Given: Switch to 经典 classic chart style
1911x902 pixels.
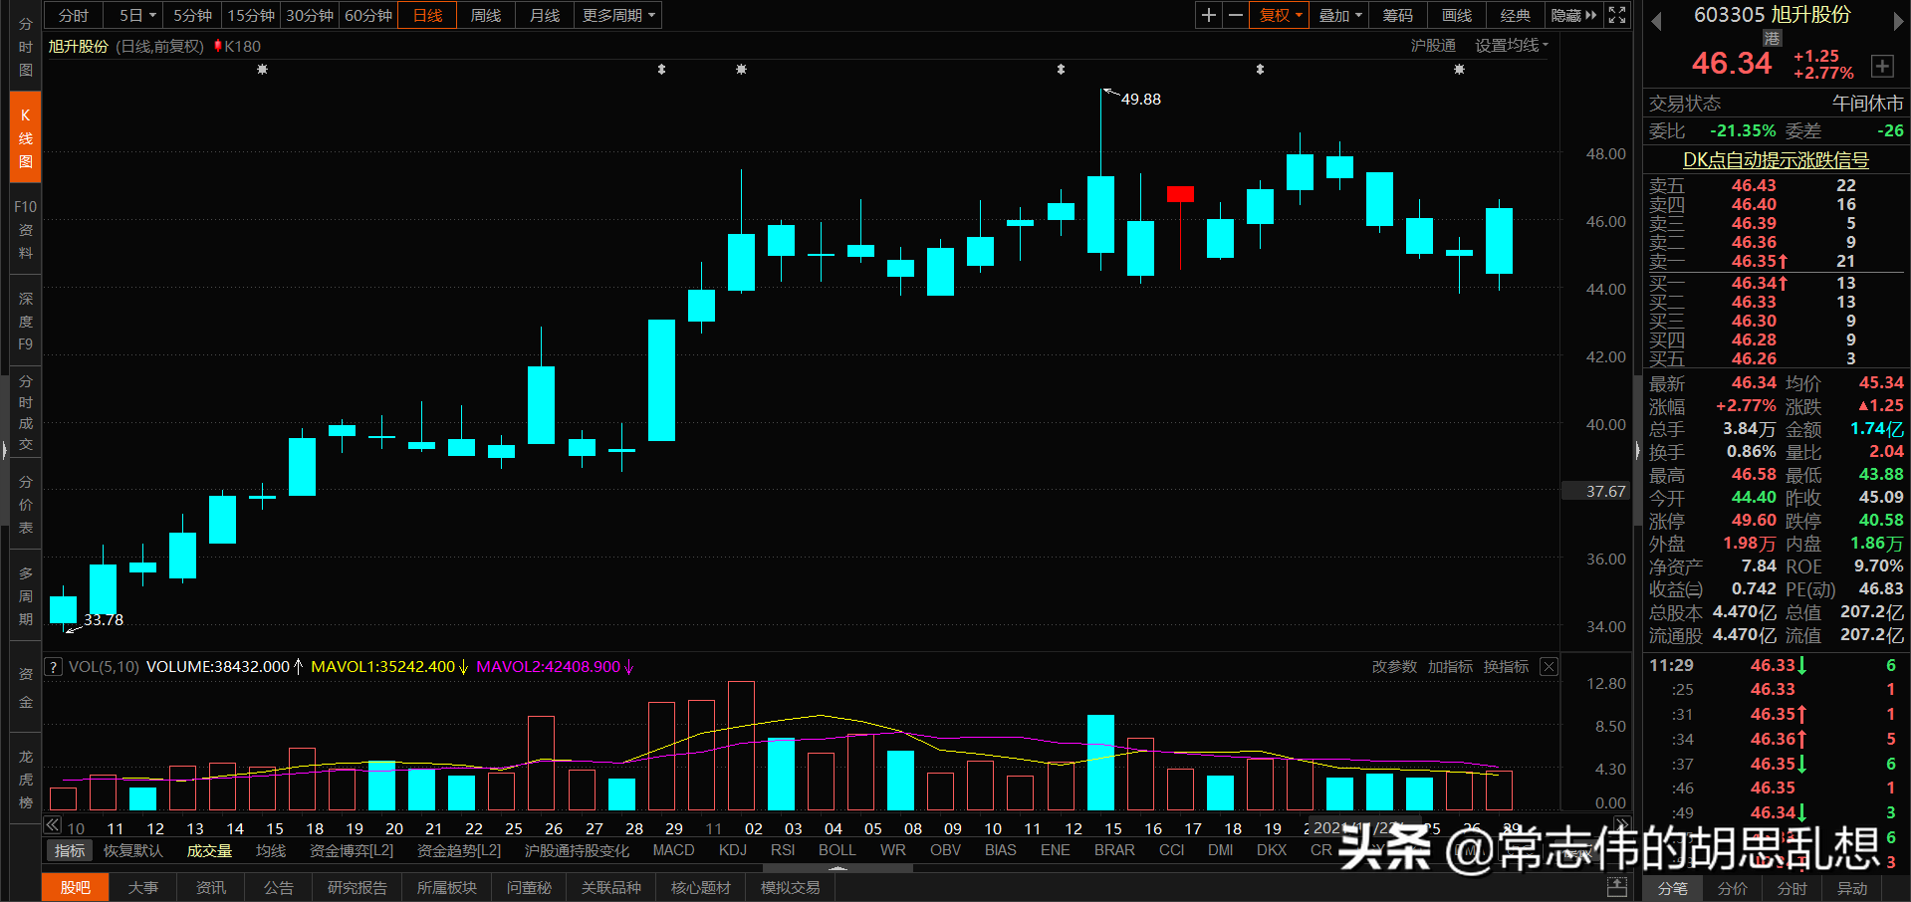Looking at the screenshot, I should (x=1515, y=15).
